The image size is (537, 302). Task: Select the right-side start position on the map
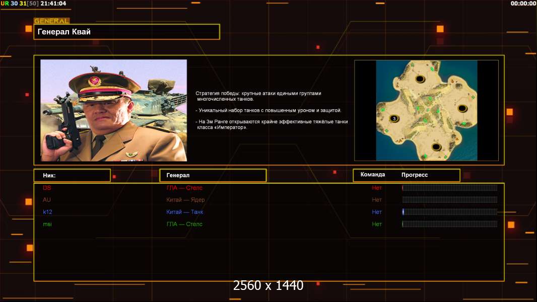pyautogui.click(x=462, y=109)
